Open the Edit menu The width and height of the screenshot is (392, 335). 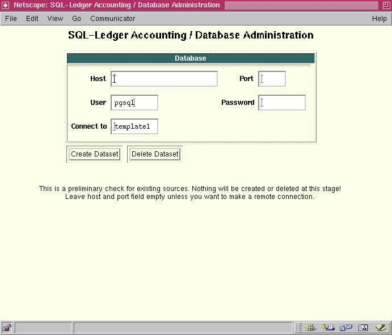coord(32,19)
